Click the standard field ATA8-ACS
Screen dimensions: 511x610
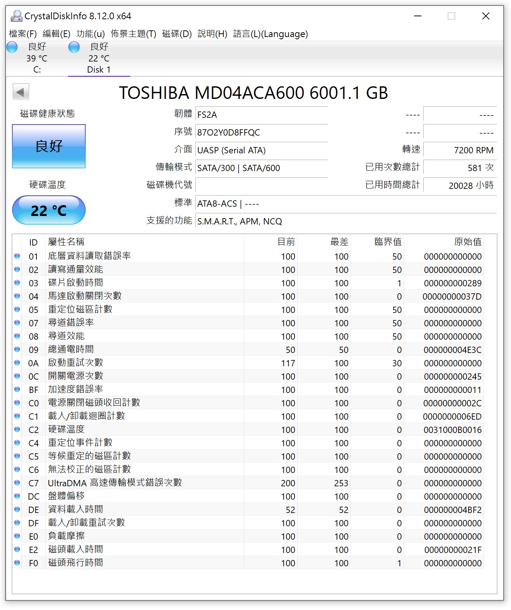[346, 204]
